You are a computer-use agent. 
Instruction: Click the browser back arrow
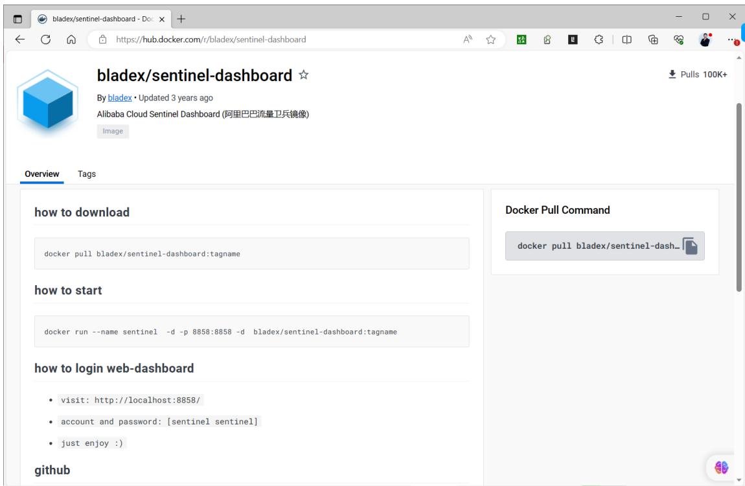(x=20, y=40)
